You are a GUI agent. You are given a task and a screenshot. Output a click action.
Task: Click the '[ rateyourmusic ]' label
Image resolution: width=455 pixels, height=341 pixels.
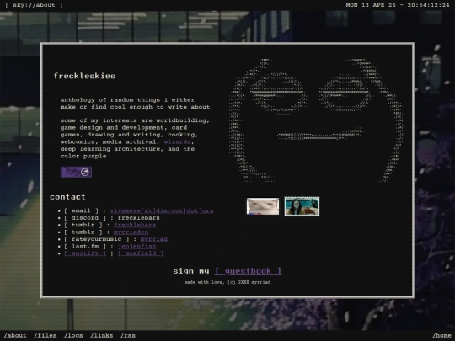[97, 239]
